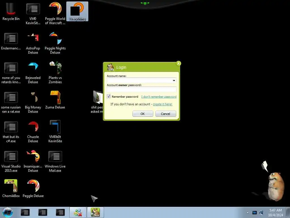Screen dimensions: 290x218
Task: Click the 'create it here!' link
Action: pyautogui.click(x=162, y=104)
